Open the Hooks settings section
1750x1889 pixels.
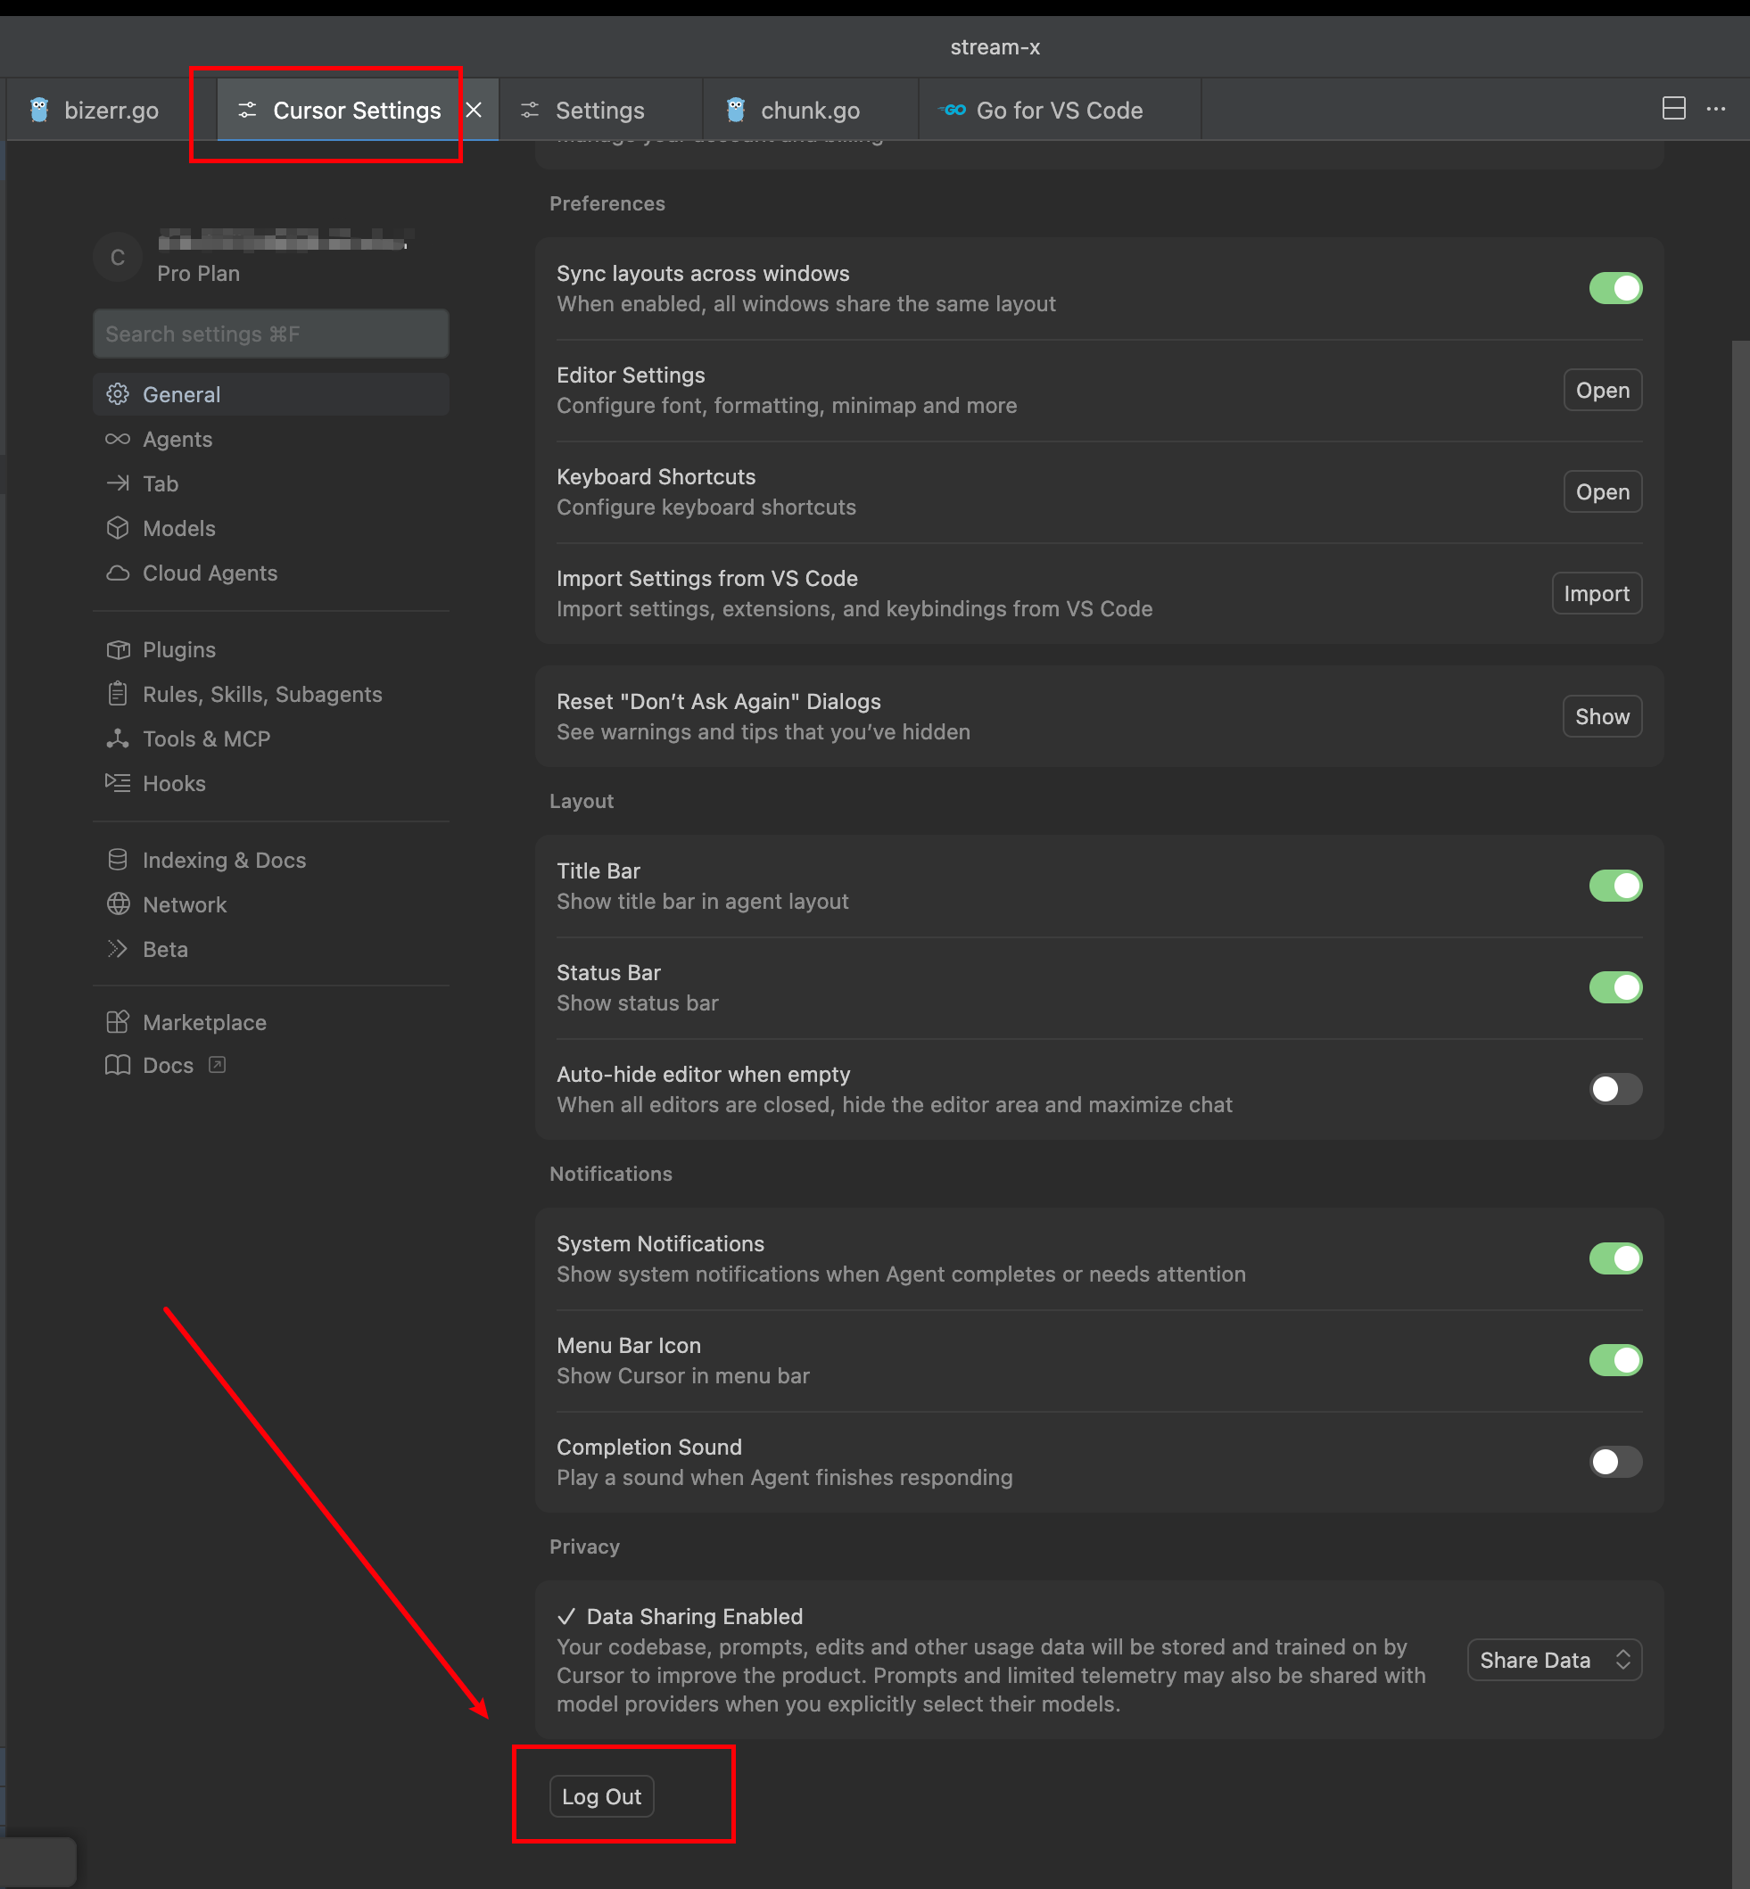coord(271,782)
